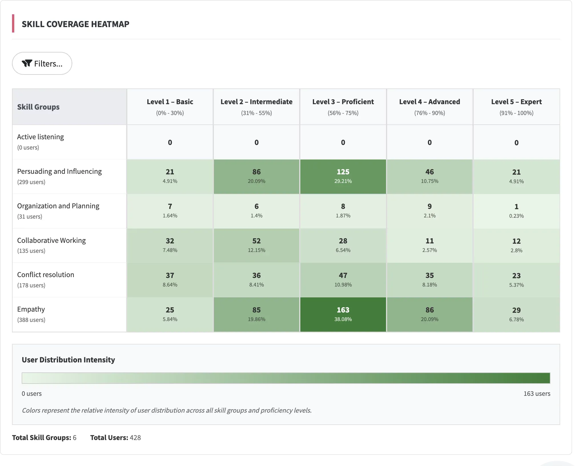Click the Empathy Proficient cell showing 163
Viewport: 575px width, 466px height.
point(343,314)
